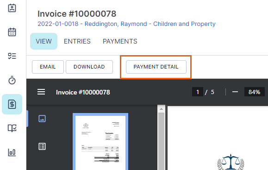The width and height of the screenshot is (268, 170).
Task: Zoom out PDF with minus button
Action: click(235, 92)
